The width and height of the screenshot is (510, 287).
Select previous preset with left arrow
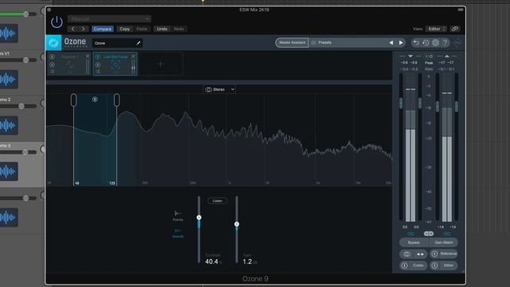click(391, 42)
